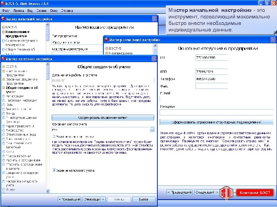
Task: Click the right wizard tree scroll-up arrow
Action: tap(155, 46)
